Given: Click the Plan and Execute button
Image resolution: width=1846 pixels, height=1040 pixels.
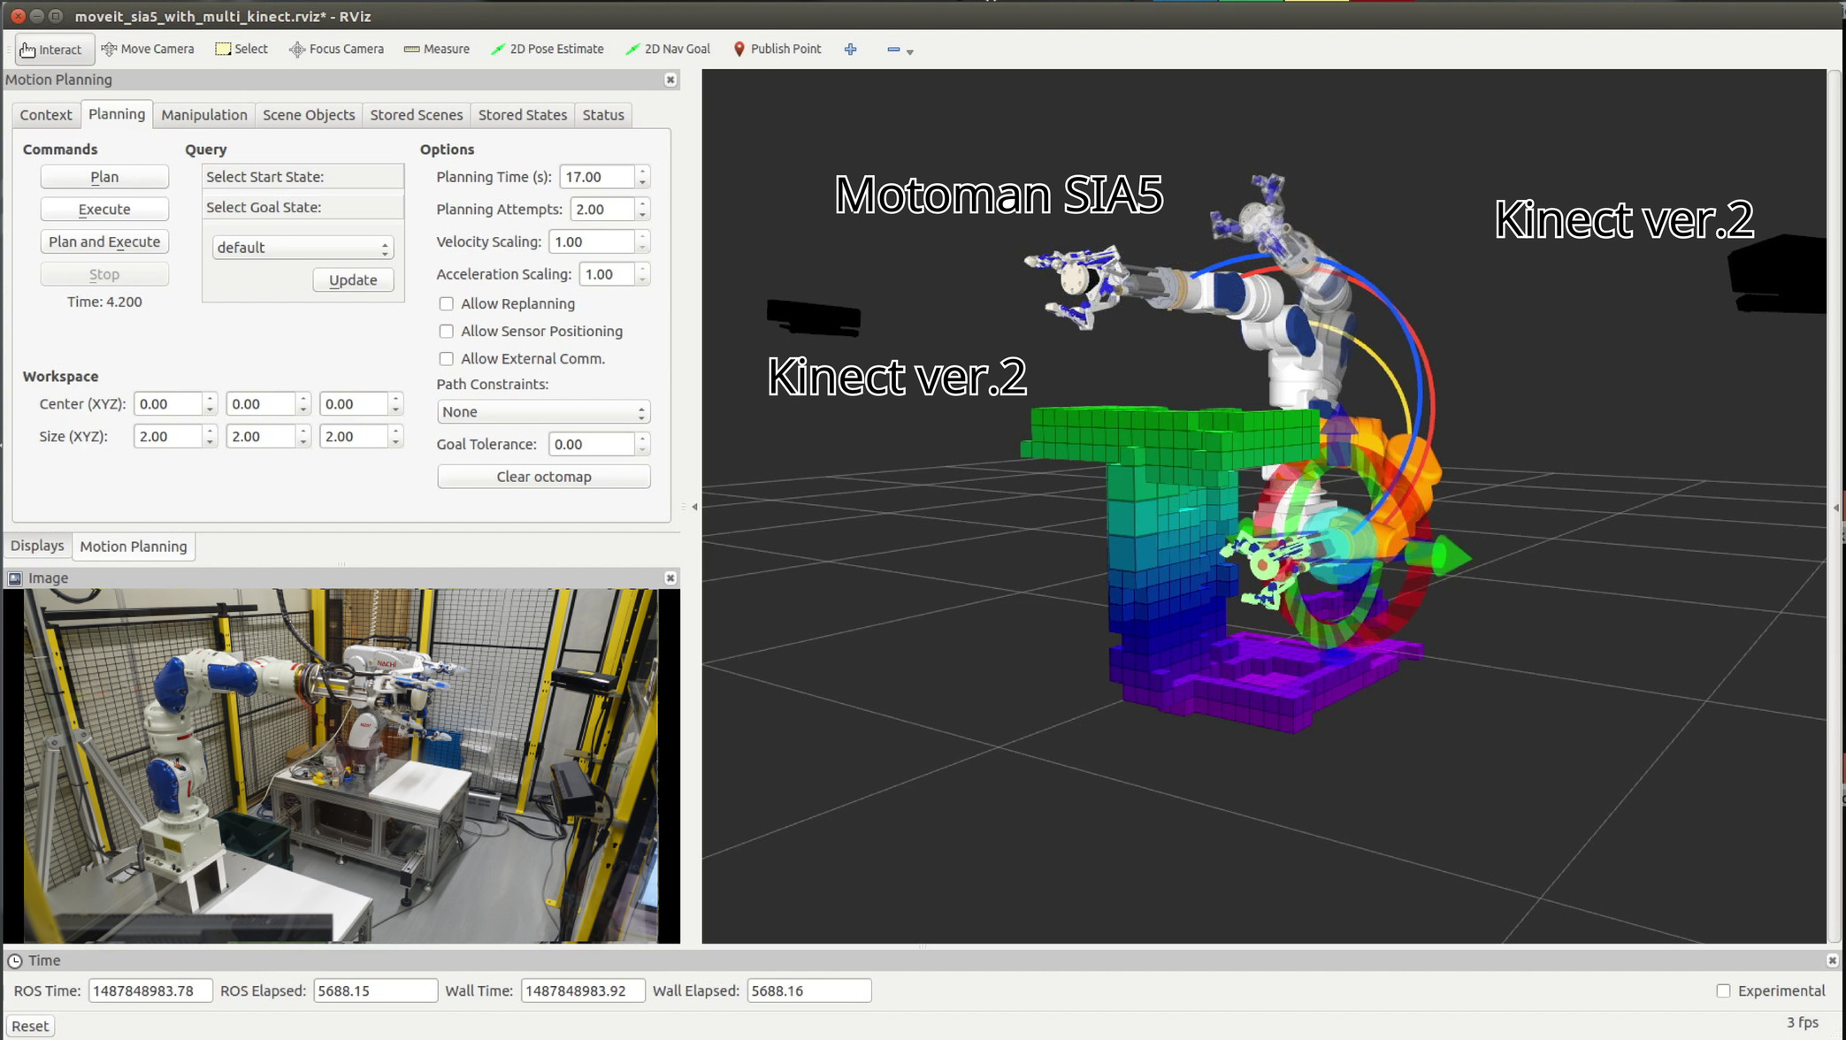Looking at the screenshot, I should [104, 241].
